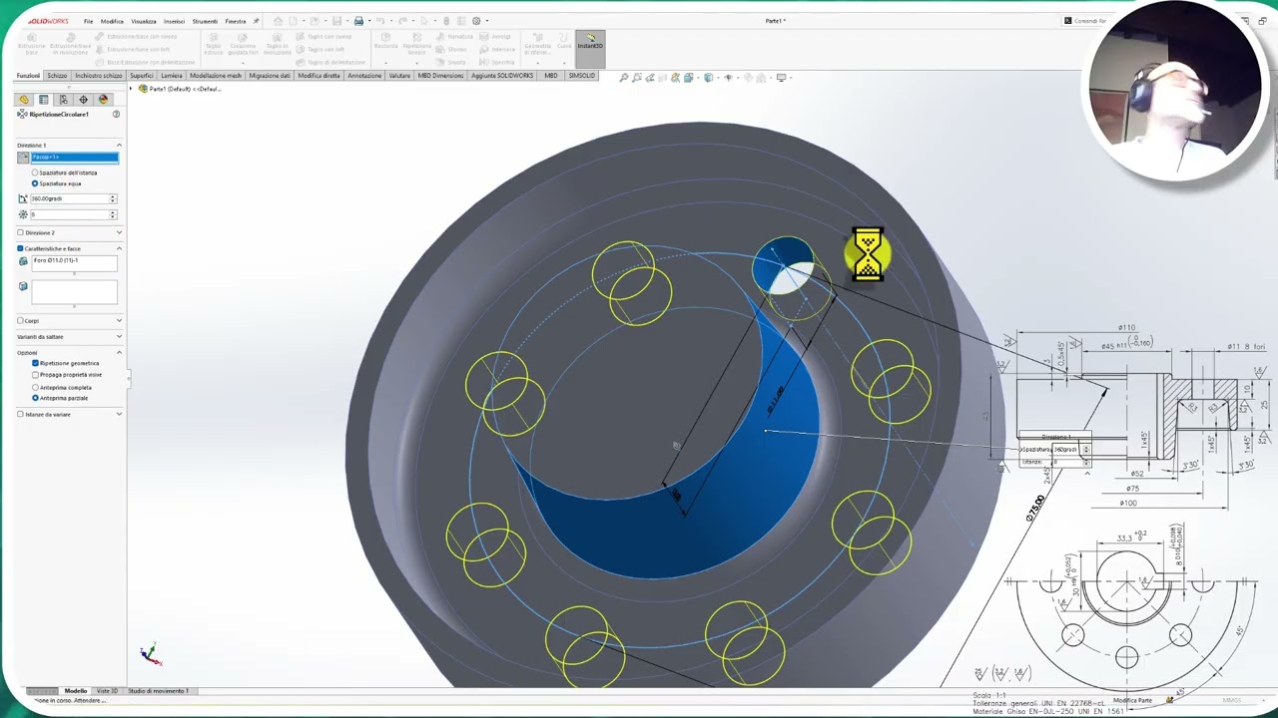Screen dimensions: 1278x718
Task: Enable Istanze da variare checkbox
Action: (x=20, y=414)
